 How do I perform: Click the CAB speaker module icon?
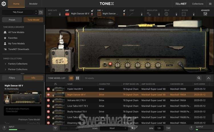pyautogui.click(x=99, y=14)
